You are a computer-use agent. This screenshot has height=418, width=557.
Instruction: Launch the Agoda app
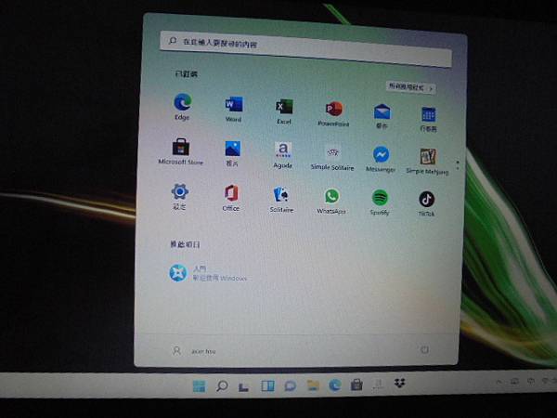coord(283,155)
